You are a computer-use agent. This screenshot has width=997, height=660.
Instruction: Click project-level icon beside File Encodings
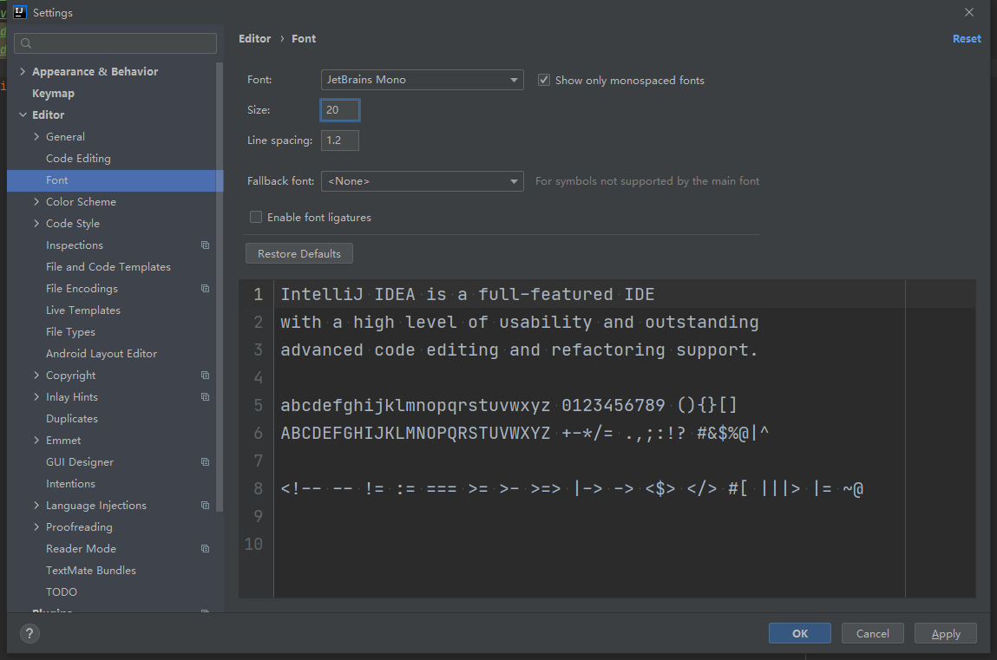pos(206,289)
